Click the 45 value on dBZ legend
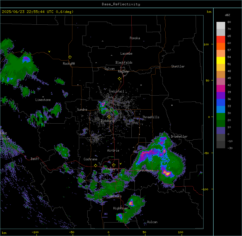Viewport: 242px width, 236px height. [229, 78]
